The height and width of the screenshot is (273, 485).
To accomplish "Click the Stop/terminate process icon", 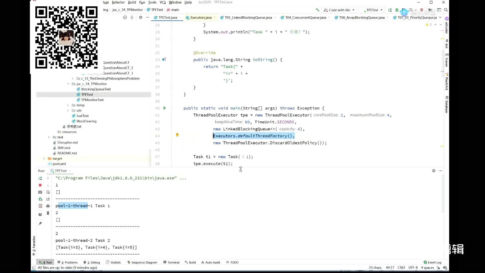I will click(x=40, y=185).
